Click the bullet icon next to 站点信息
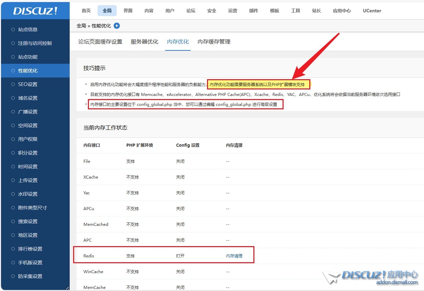 (13, 29)
